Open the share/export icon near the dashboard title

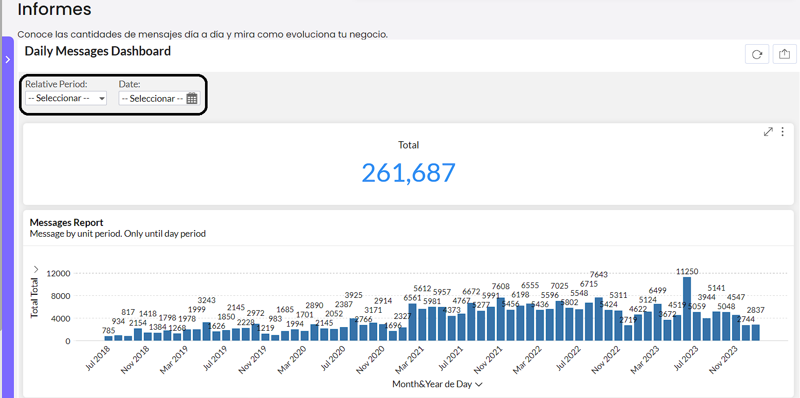click(x=785, y=53)
